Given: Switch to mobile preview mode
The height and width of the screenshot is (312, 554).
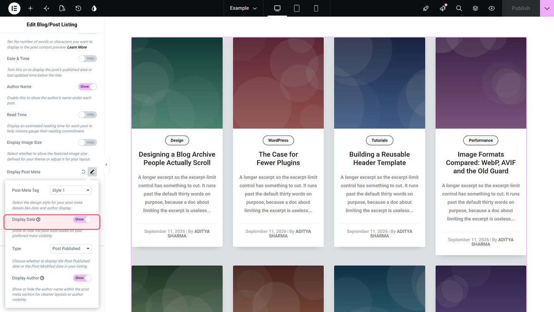Looking at the screenshot, I should tap(316, 8).
